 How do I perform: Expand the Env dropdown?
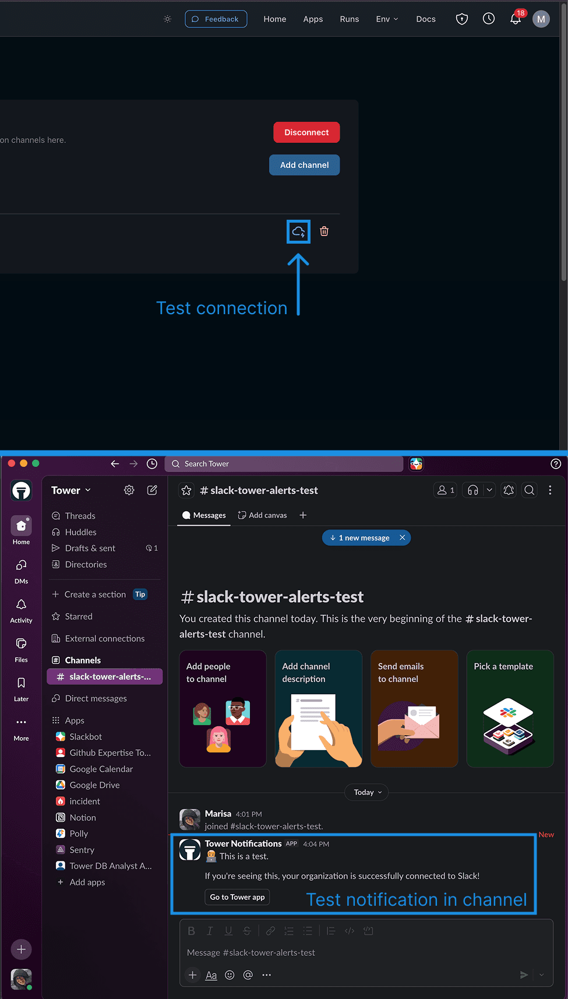387,19
